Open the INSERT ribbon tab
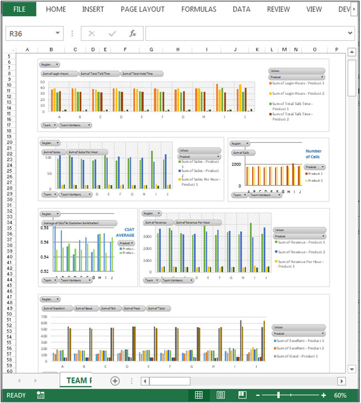The image size is (361, 403). pyautogui.click(x=93, y=9)
